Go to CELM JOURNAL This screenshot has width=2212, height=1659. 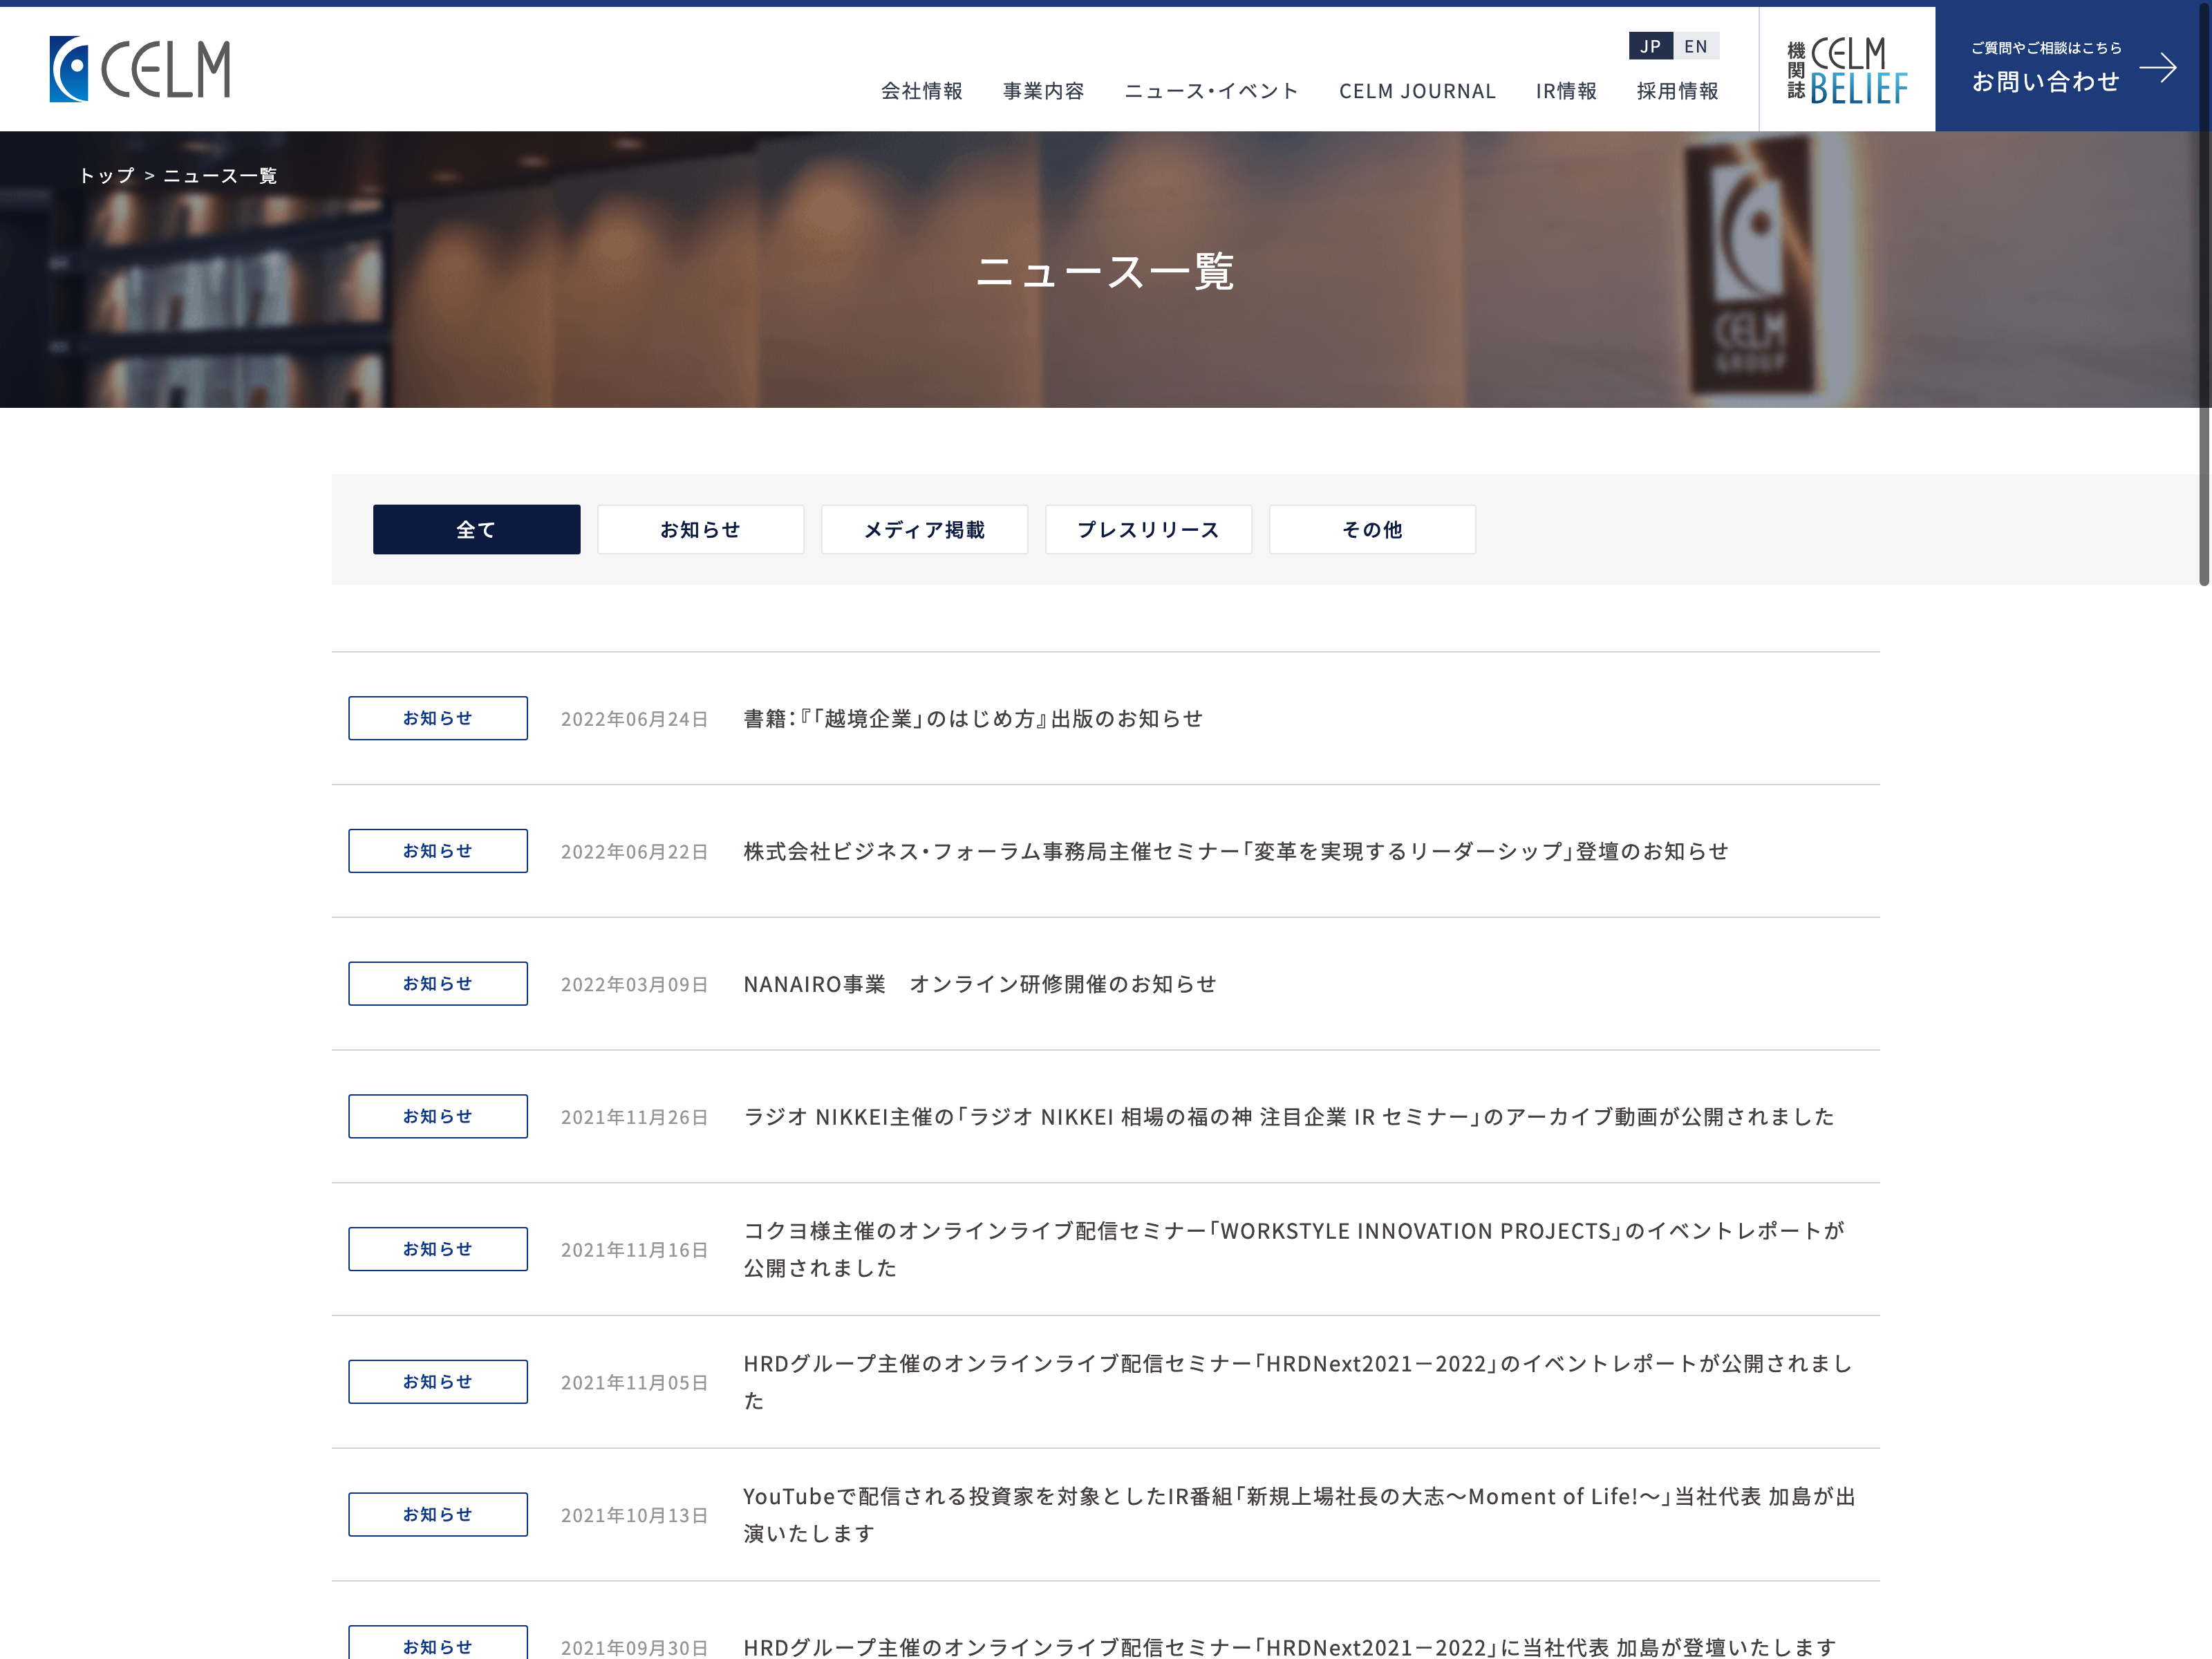(x=1417, y=91)
